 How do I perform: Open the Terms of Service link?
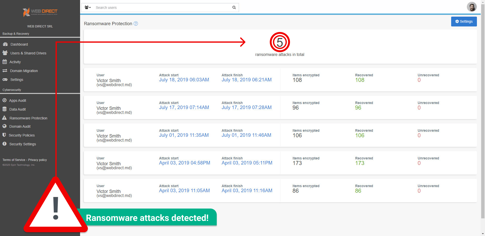(x=14, y=160)
